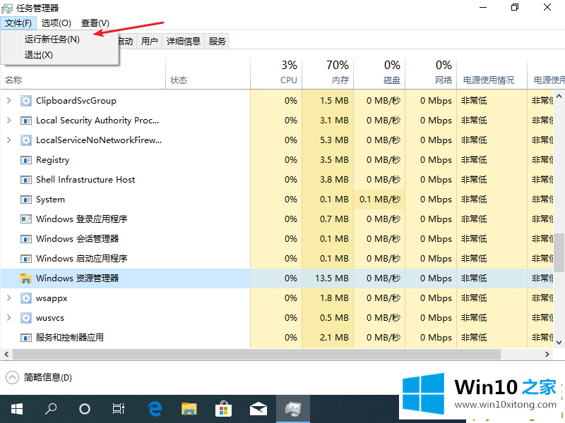
Task: Click the ClipboardSvcGroup gear icon
Action: (25, 101)
